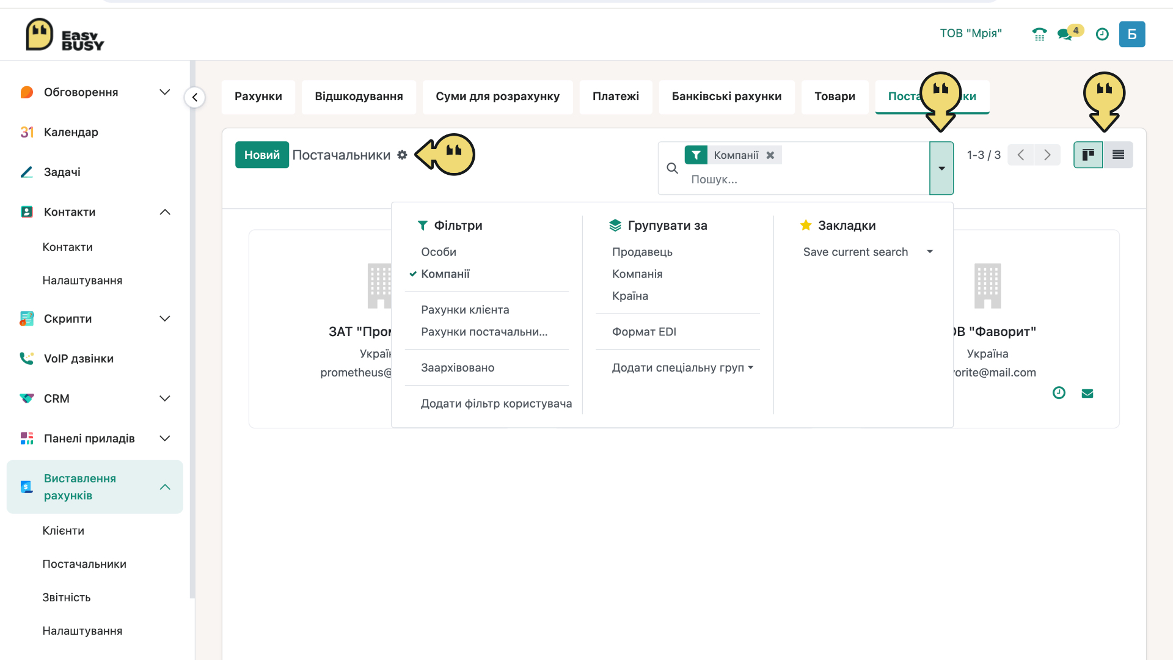Click the Виставлення рахунків icon
Viewport: 1173px width, 660px height.
tap(26, 487)
